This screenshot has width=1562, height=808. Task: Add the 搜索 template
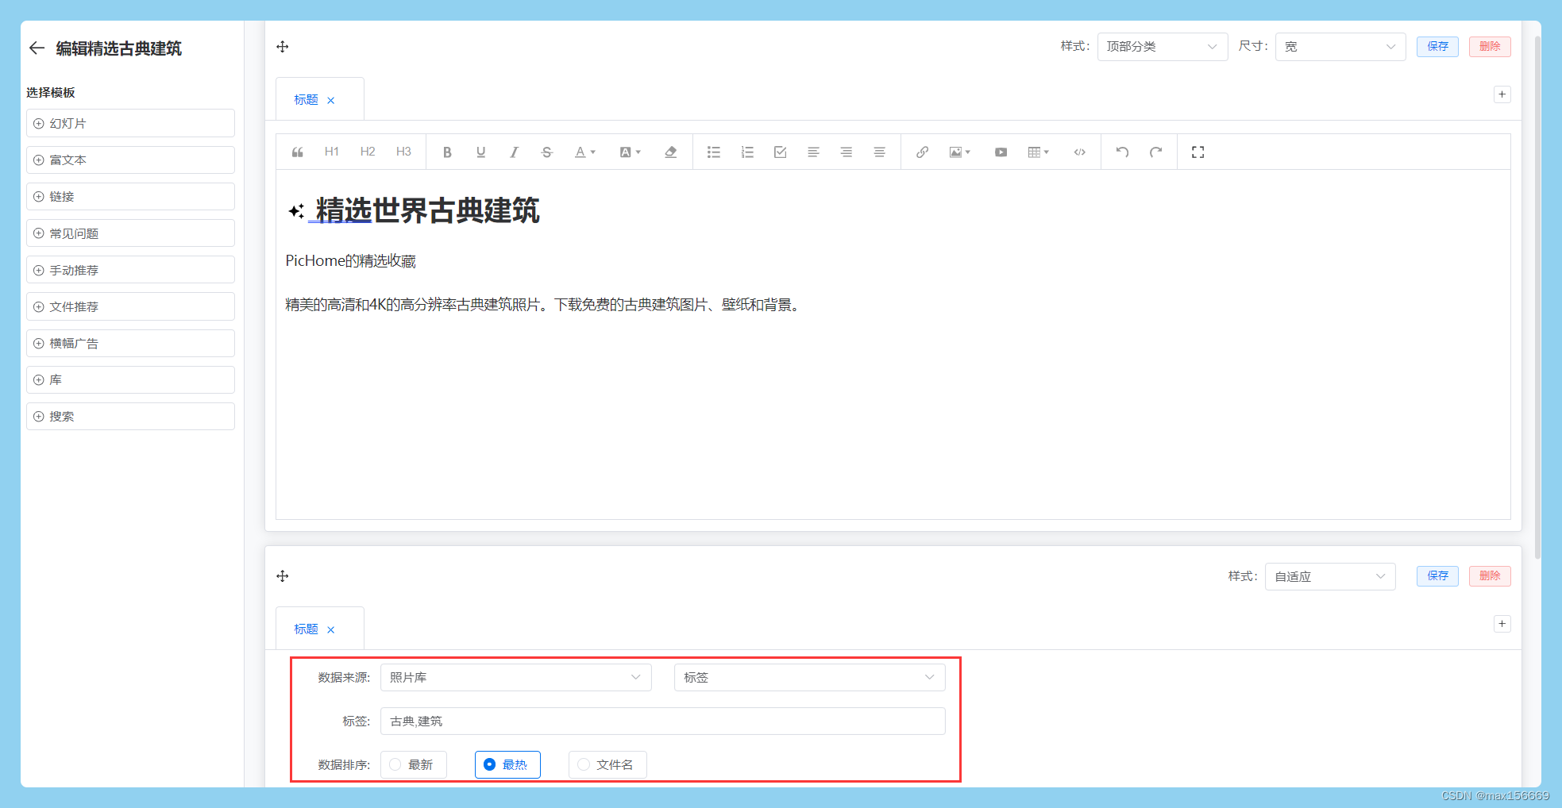tap(130, 416)
